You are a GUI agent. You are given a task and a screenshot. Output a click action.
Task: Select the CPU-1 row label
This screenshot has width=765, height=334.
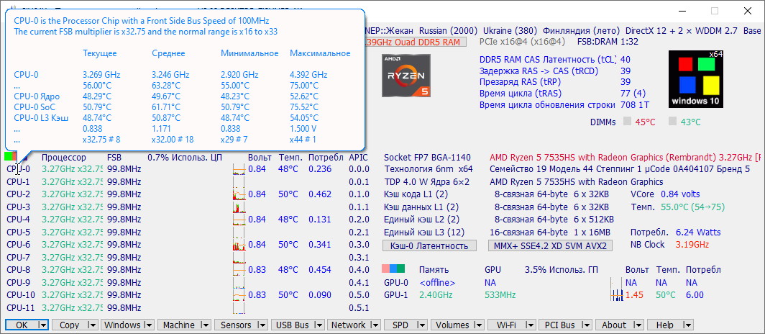[18, 181]
